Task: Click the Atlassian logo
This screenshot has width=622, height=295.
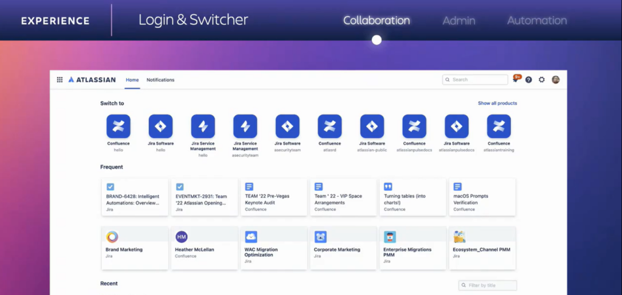Action: pyautogui.click(x=92, y=79)
